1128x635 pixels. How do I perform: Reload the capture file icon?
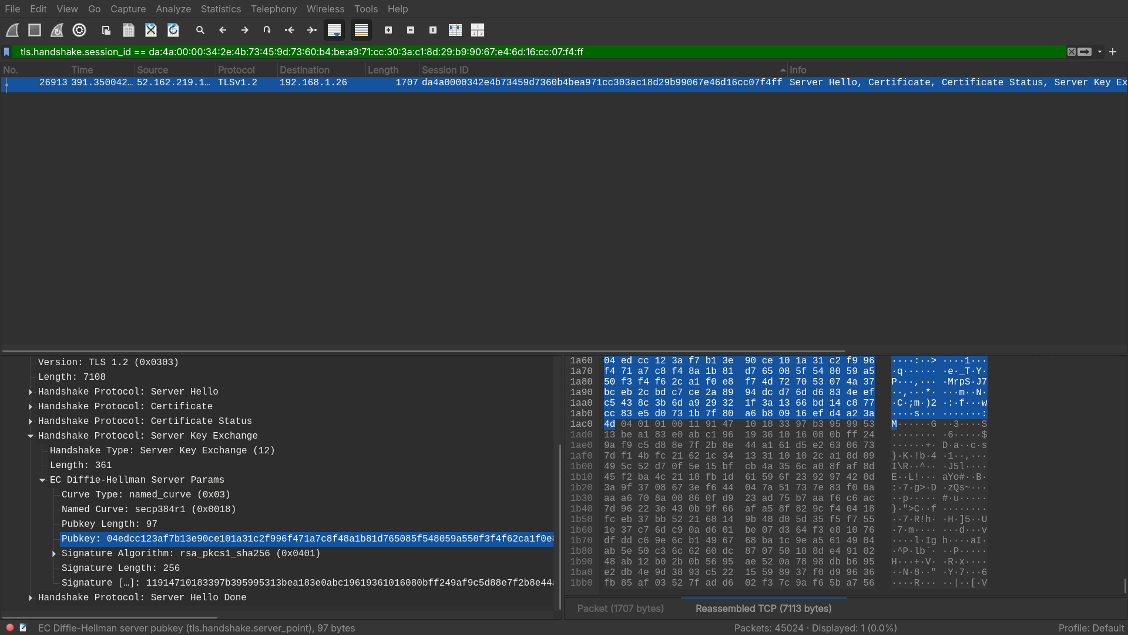point(173,30)
